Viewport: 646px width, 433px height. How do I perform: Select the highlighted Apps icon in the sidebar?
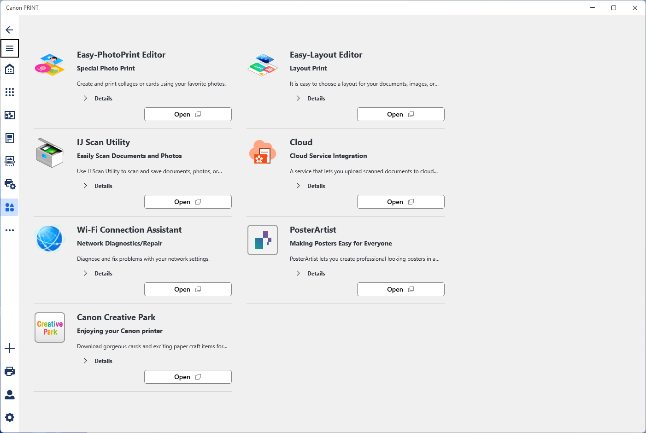pos(10,207)
